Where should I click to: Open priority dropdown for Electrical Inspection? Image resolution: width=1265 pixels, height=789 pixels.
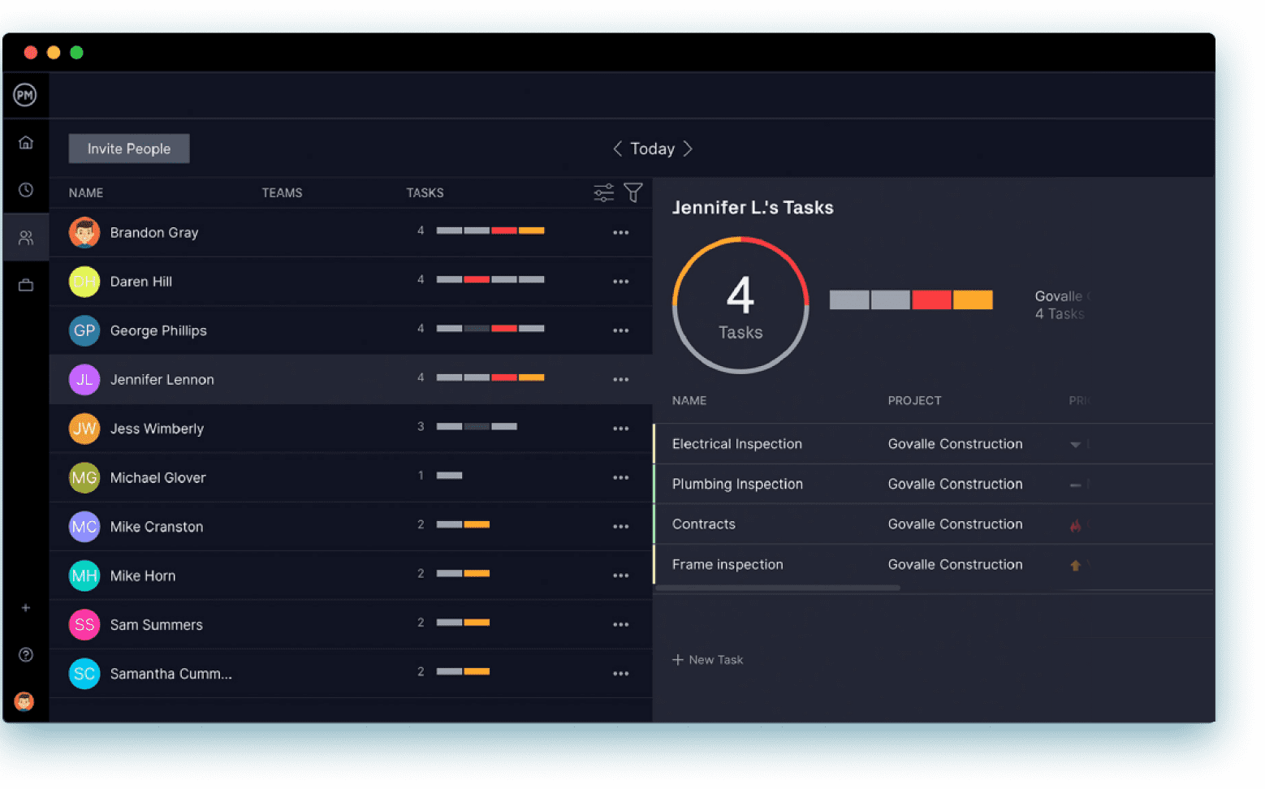[x=1075, y=445]
